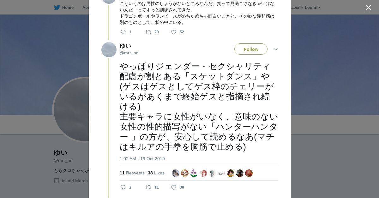Follow the @mrr_nn account

tap(251, 49)
